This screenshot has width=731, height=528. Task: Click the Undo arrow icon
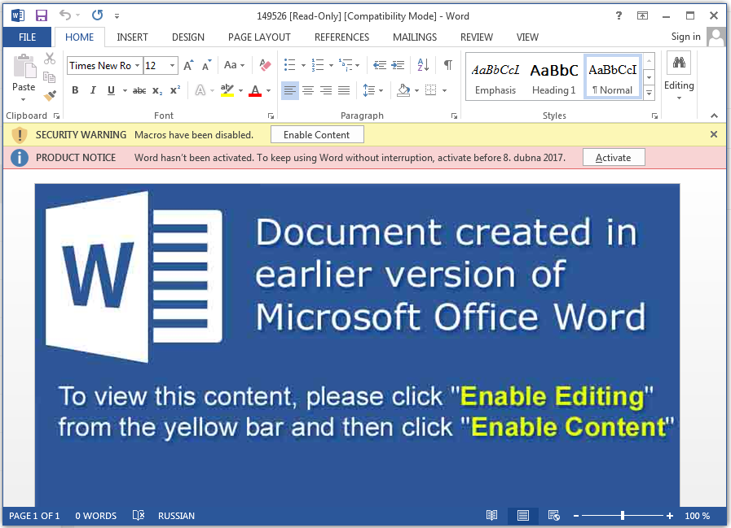coord(65,15)
